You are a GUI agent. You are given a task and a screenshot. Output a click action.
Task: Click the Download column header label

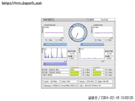(x=75, y=67)
